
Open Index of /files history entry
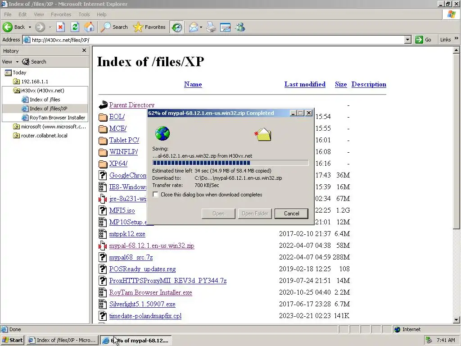pos(41,100)
